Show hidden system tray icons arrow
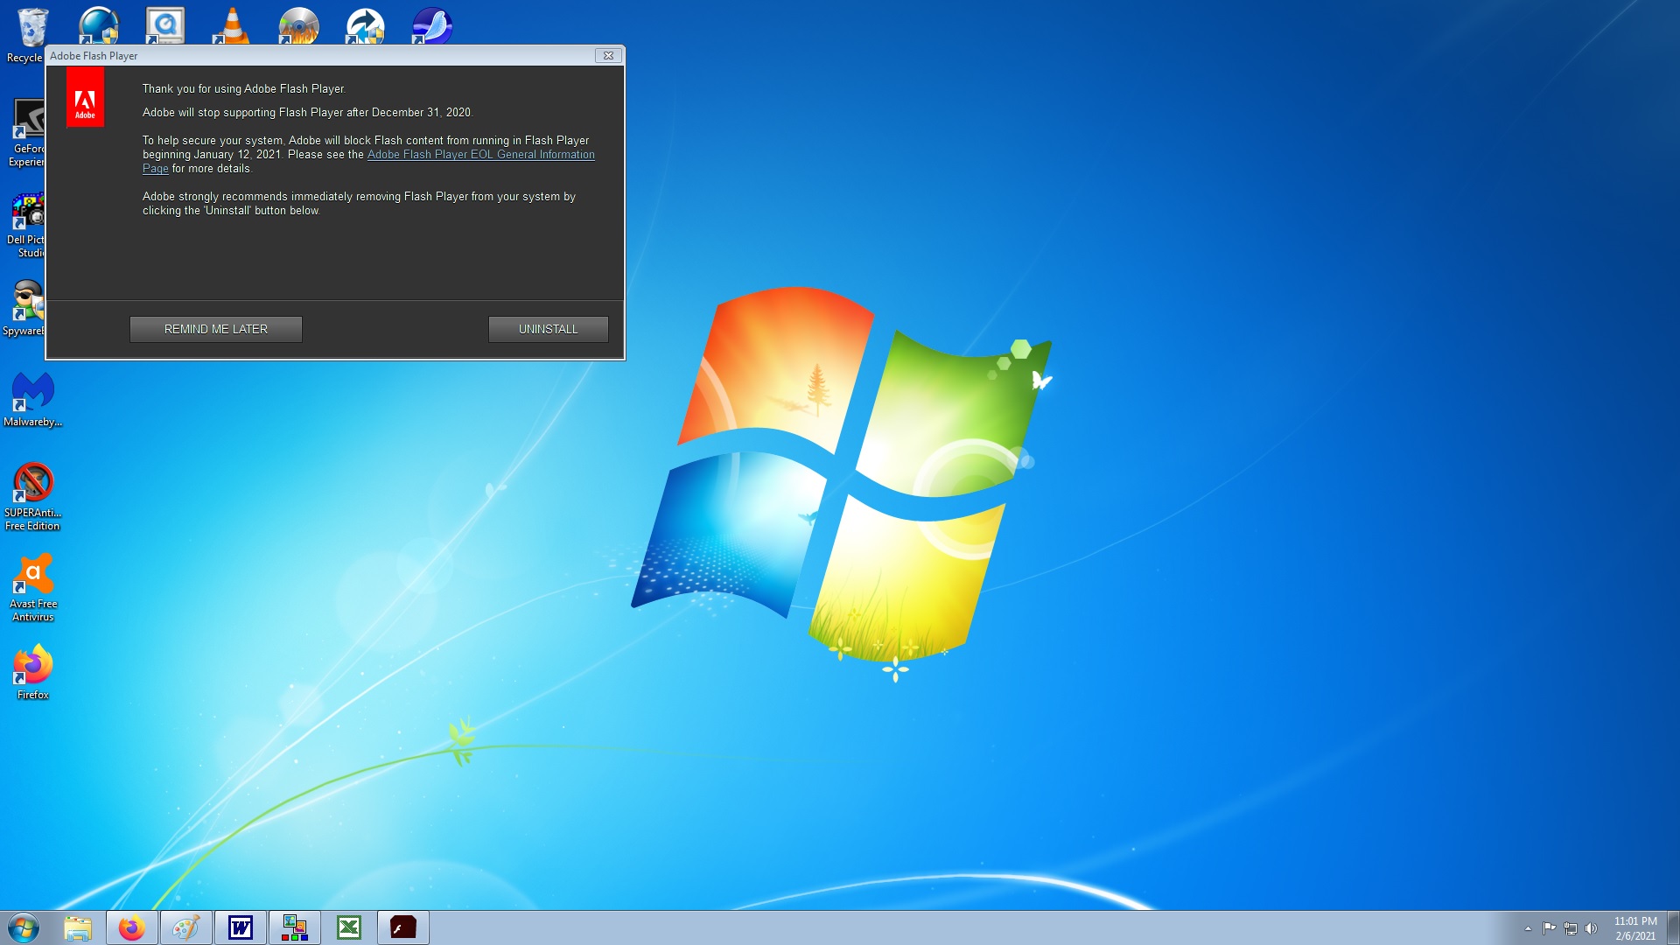 pyautogui.click(x=1528, y=928)
